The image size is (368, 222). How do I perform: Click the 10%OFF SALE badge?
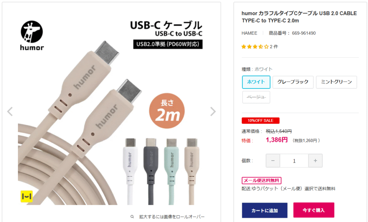coord(261,121)
